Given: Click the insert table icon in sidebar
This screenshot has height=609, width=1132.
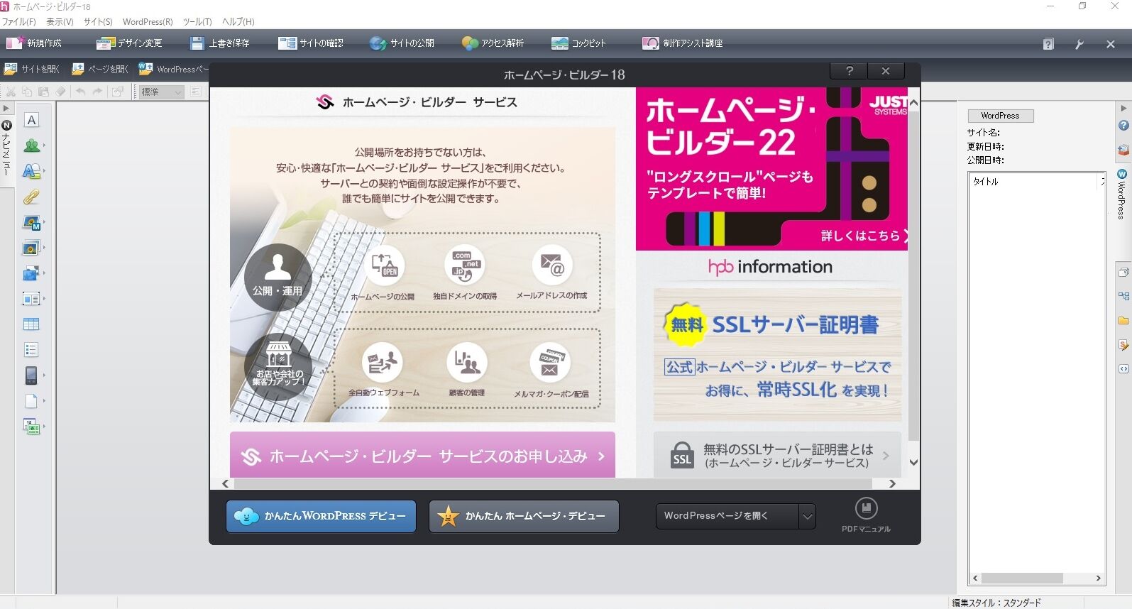Looking at the screenshot, I should (x=31, y=324).
